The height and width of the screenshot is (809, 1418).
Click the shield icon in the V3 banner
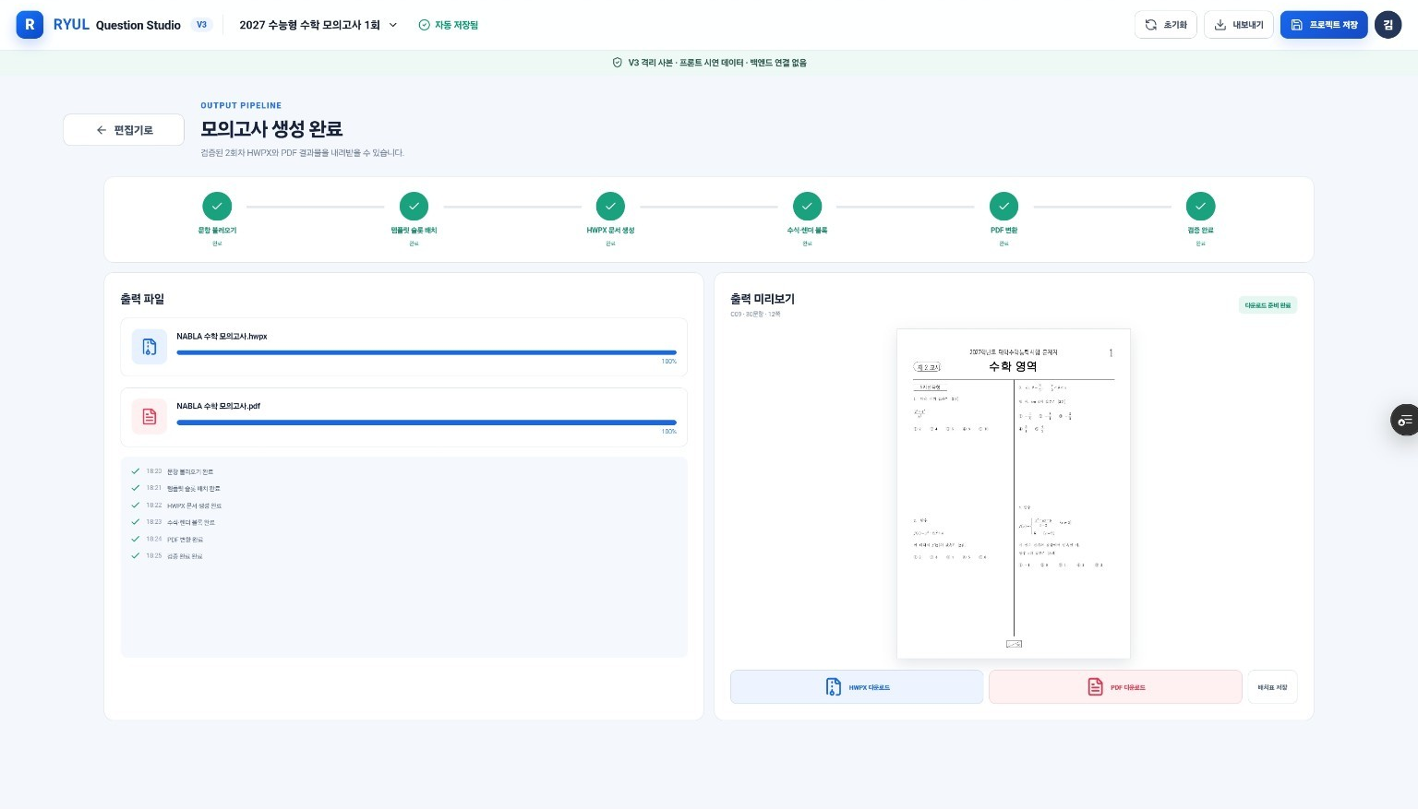pos(618,63)
